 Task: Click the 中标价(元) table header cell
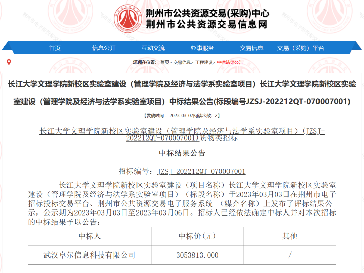click(x=197, y=236)
